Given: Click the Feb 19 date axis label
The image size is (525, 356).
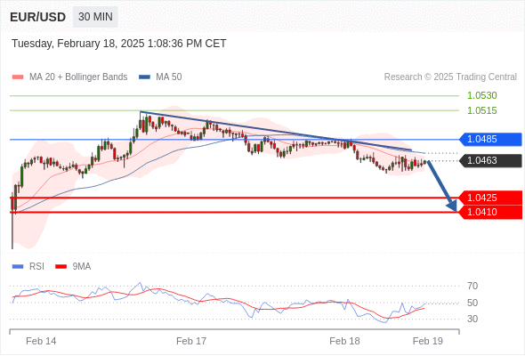Looking at the screenshot, I should (x=428, y=341).
